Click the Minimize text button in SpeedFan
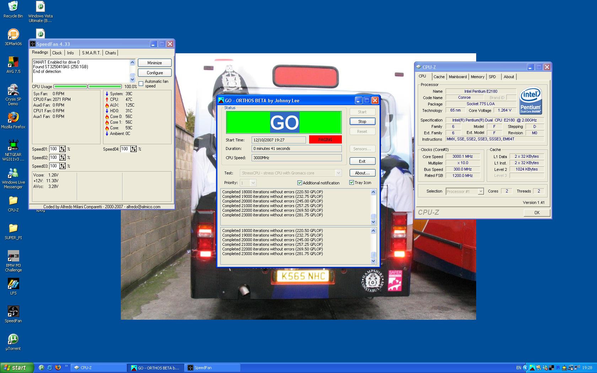Viewport: 597px width, 373px height. point(155,63)
